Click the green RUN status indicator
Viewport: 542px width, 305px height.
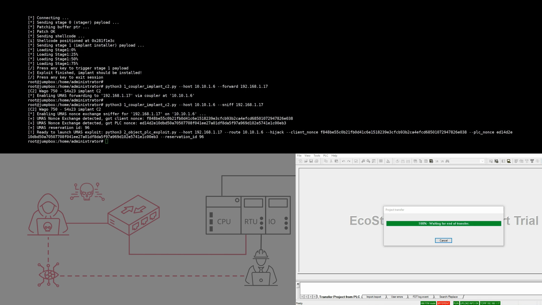pos(456,303)
